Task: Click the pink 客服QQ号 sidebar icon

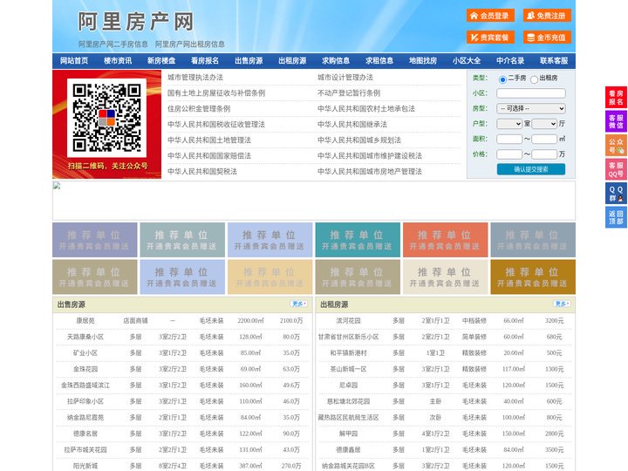Action: pyautogui.click(x=616, y=169)
